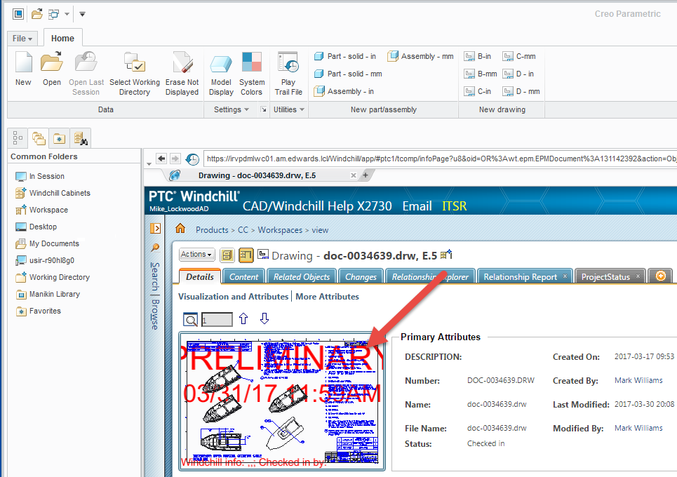677x477 pixels.
Task: Expand the Windchill navigator panel arrow
Action: click(x=155, y=228)
